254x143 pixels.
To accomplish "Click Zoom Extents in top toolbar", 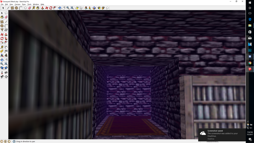I will tap(72, 8).
